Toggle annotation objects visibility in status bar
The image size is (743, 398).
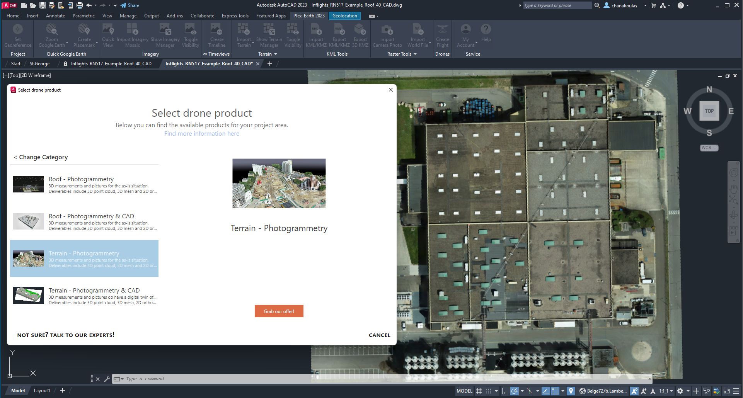click(634, 391)
